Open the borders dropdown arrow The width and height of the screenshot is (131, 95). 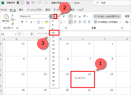tap(42, 22)
